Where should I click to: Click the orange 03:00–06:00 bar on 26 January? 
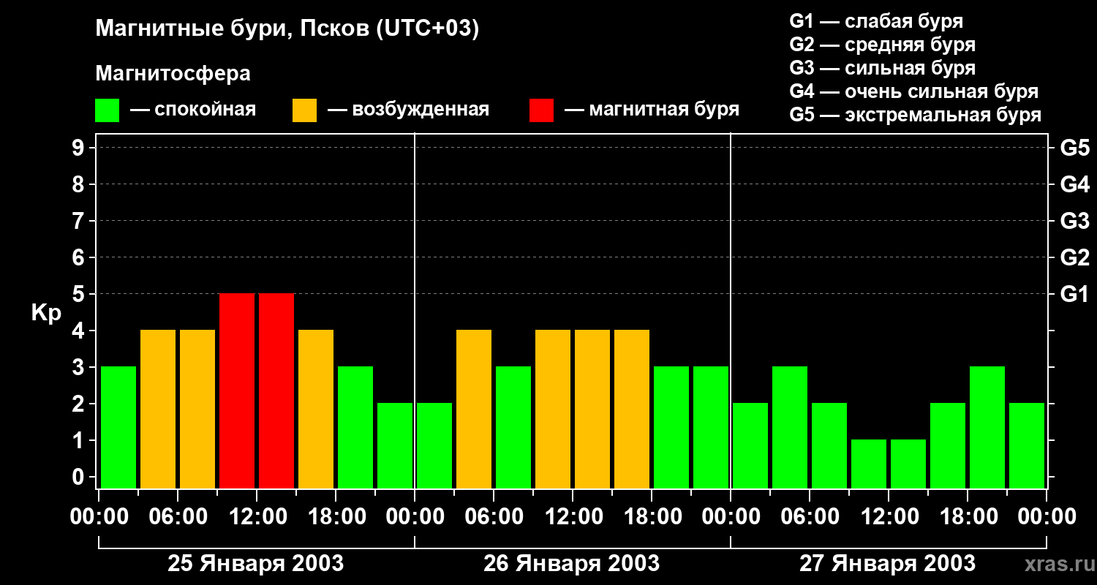click(x=474, y=409)
